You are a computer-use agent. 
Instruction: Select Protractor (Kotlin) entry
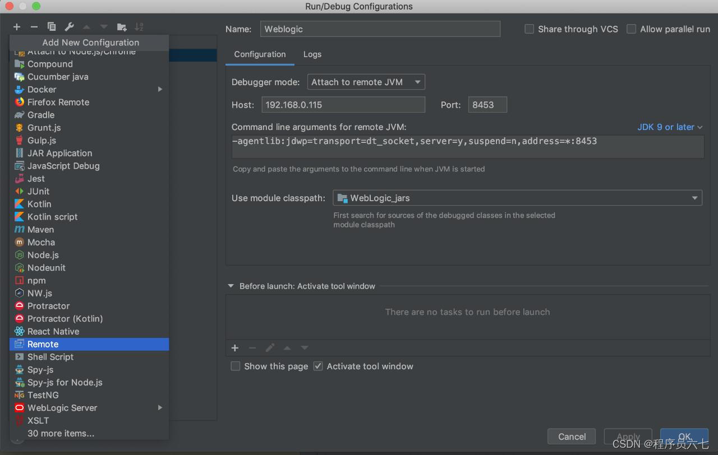[x=89, y=319]
